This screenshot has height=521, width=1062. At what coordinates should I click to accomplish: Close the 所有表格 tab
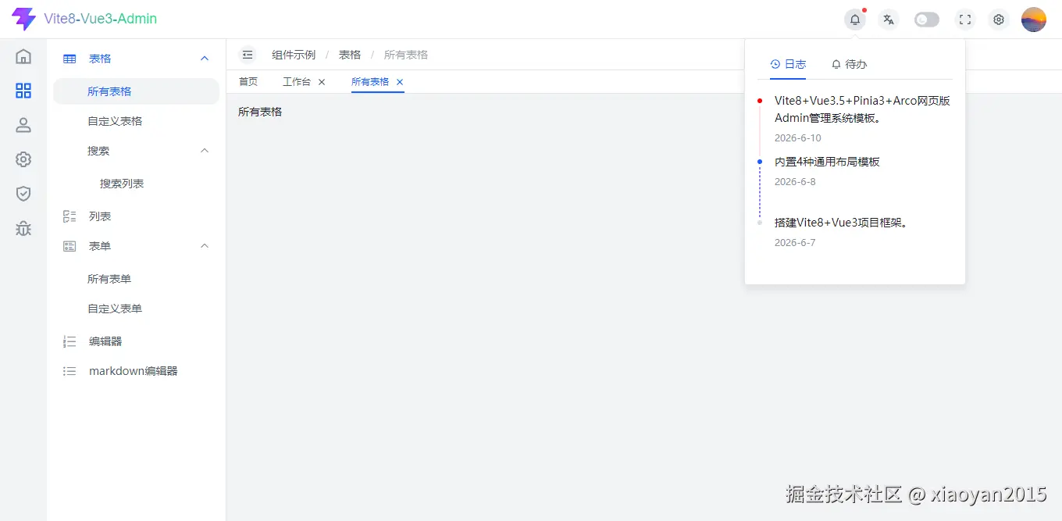[400, 82]
